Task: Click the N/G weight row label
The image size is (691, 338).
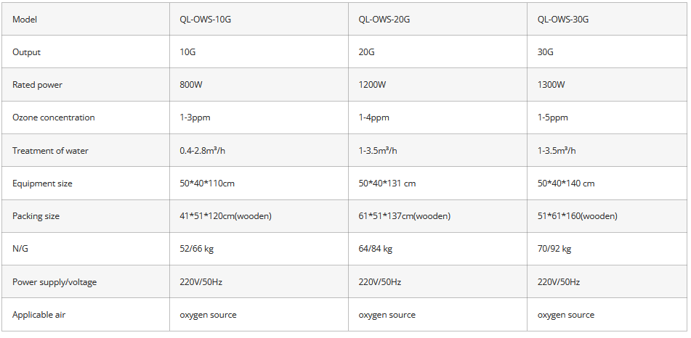Action: pos(20,249)
